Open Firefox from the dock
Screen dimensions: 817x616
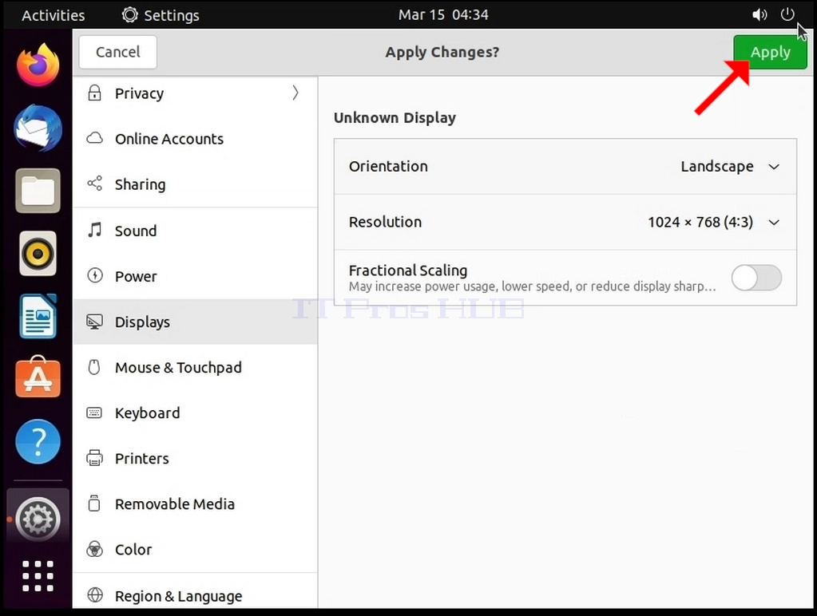coord(38,65)
